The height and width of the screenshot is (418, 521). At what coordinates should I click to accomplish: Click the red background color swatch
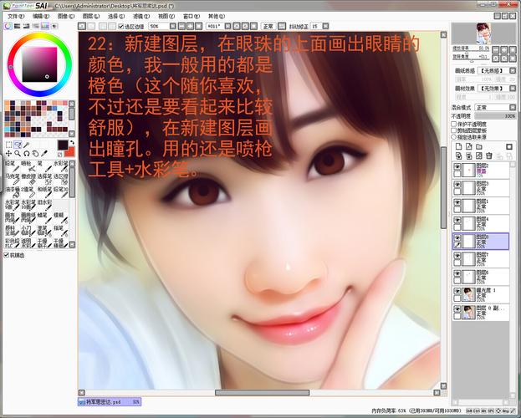click(71, 151)
